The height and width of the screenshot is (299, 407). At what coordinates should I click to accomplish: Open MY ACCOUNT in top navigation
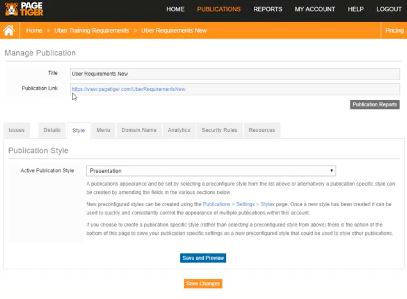315,9
